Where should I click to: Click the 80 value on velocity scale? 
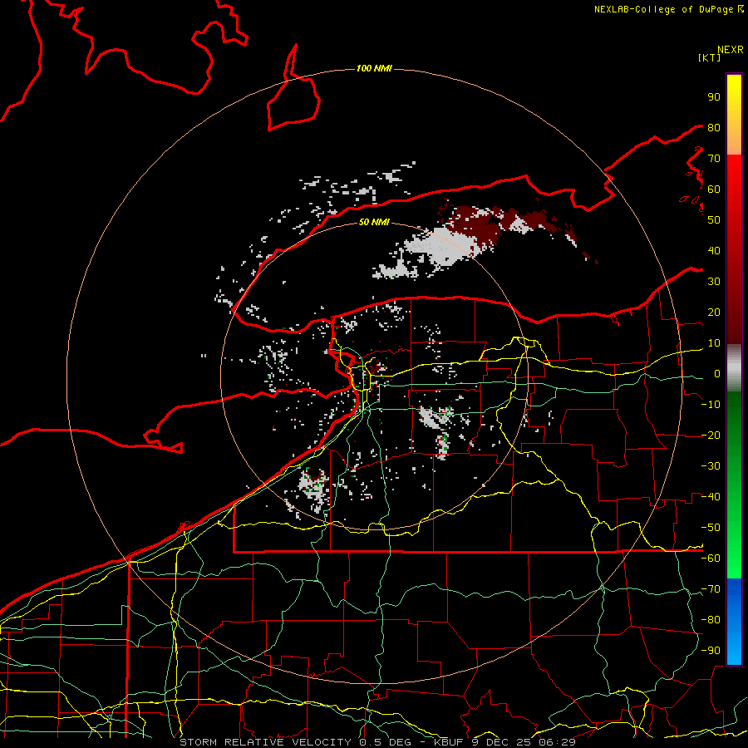click(x=714, y=127)
